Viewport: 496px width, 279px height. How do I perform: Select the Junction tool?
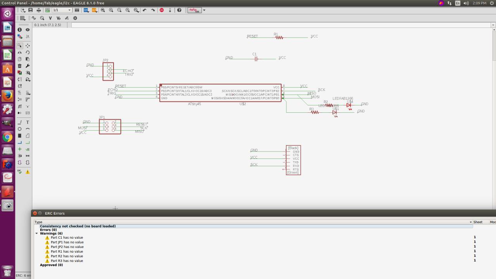19,149
